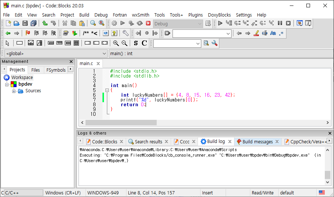Click the Debug/Continue play icon
Image resolution: width=334 pixels, height=197 pixels.
[220, 23]
